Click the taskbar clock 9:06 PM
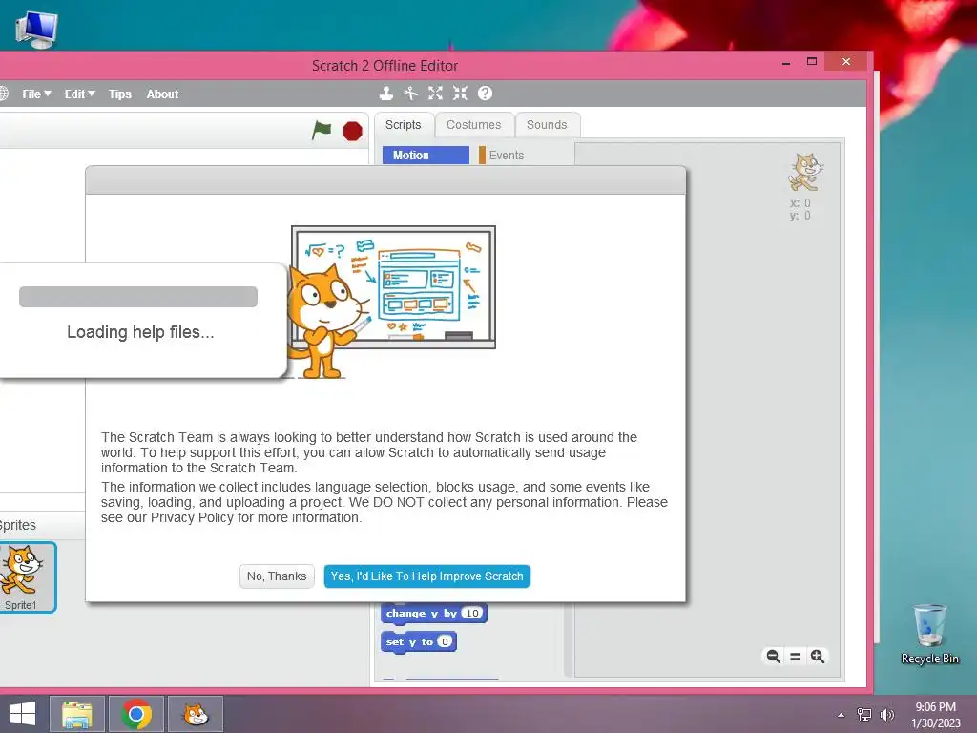This screenshot has width=977, height=733. 936,707
